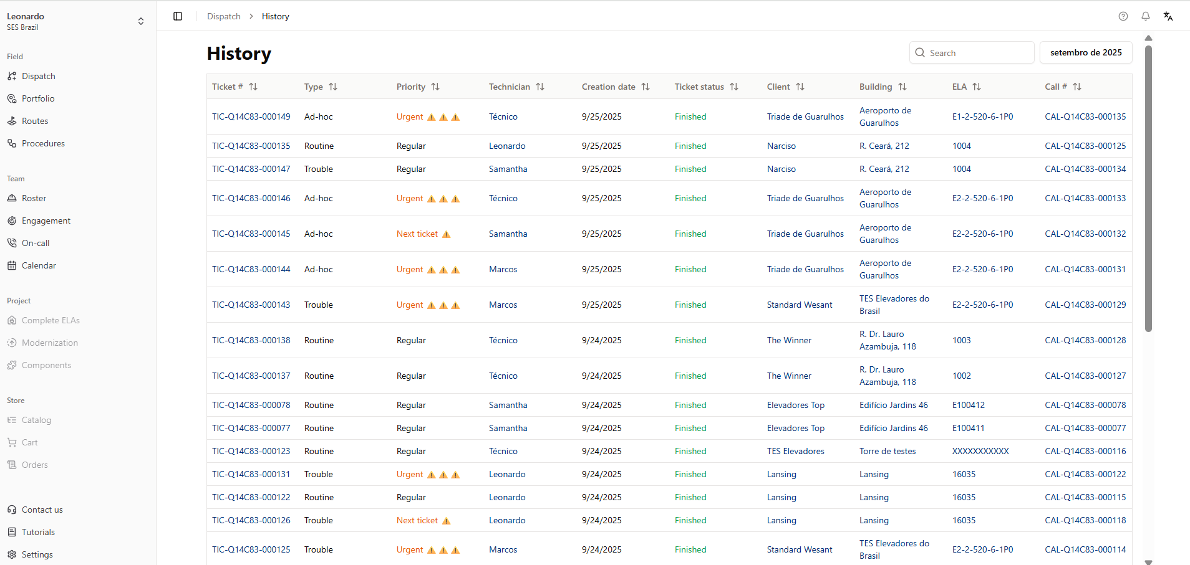Toggle the sidebar panel icon
This screenshot has height=565, width=1190.
pyautogui.click(x=178, y=16)
